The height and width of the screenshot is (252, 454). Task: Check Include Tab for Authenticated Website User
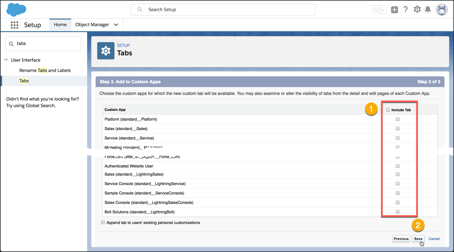(x=398, y=166)
